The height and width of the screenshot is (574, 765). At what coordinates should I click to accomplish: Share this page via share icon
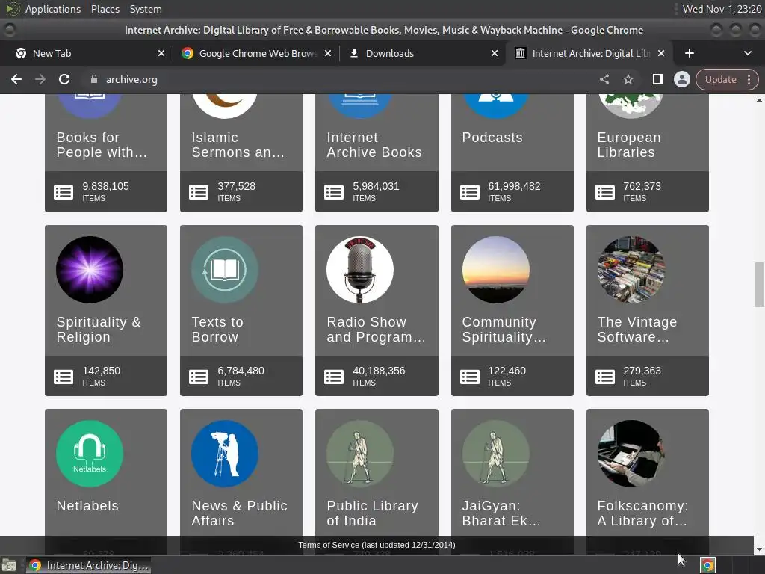coord(604,79)
